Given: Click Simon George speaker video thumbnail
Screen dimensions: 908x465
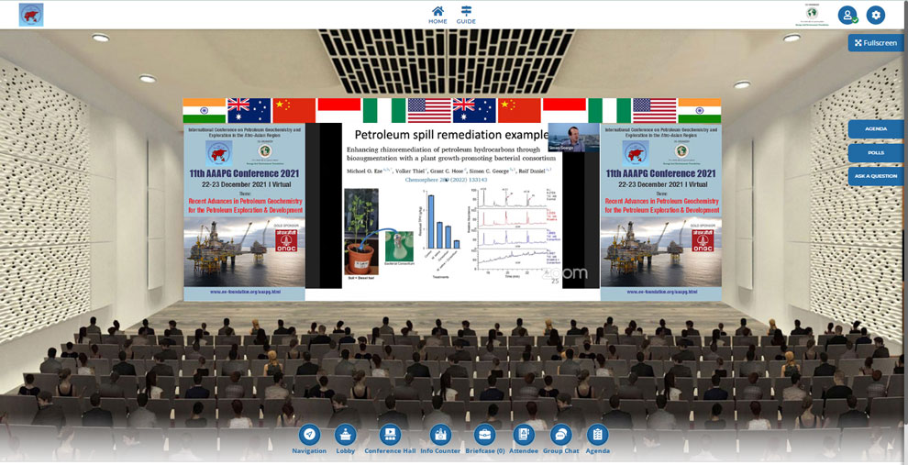Looking at the screenshot, I should (x=573, y=138).
